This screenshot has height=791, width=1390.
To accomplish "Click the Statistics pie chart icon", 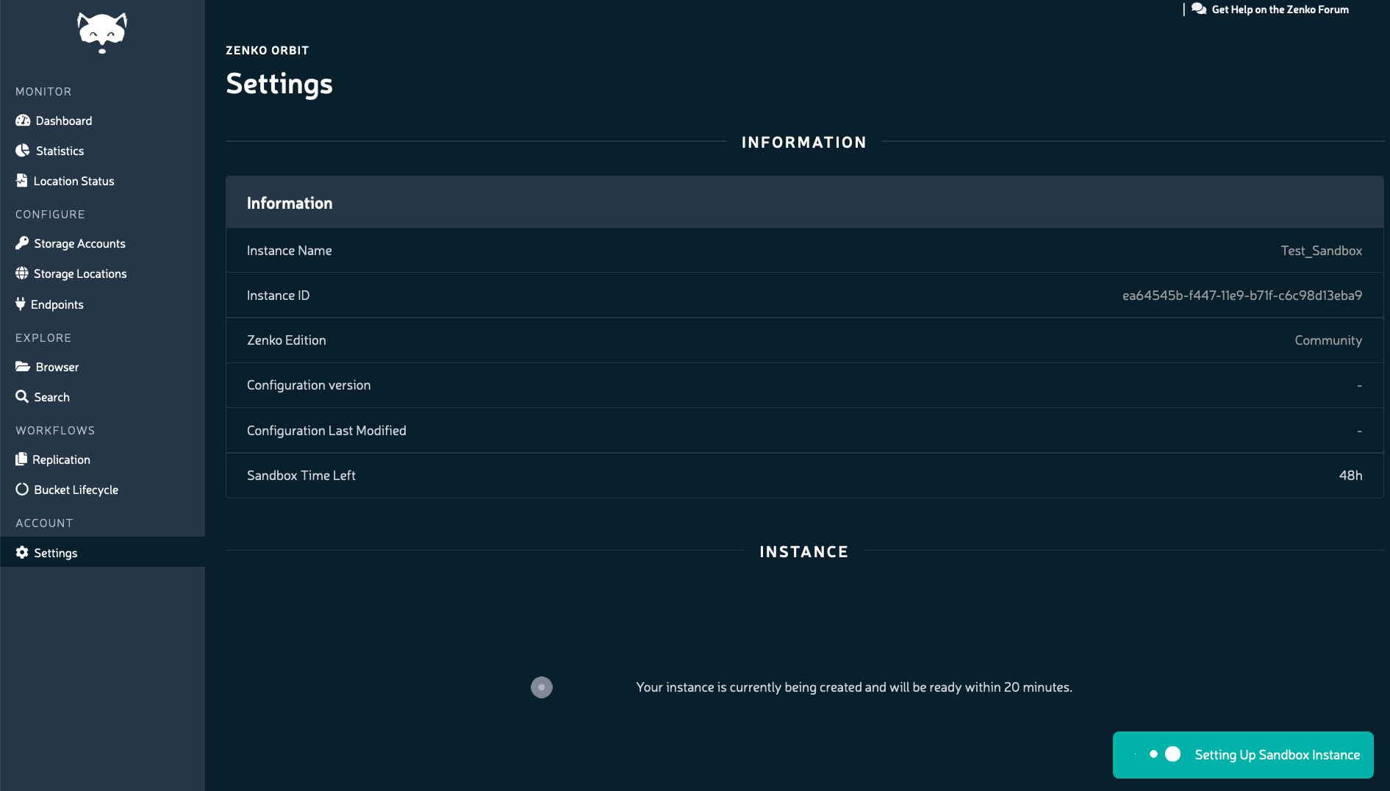I will coord(23,151).
